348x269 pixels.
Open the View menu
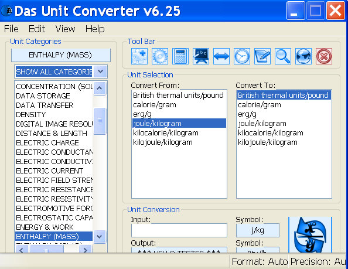tap(65, 29)
